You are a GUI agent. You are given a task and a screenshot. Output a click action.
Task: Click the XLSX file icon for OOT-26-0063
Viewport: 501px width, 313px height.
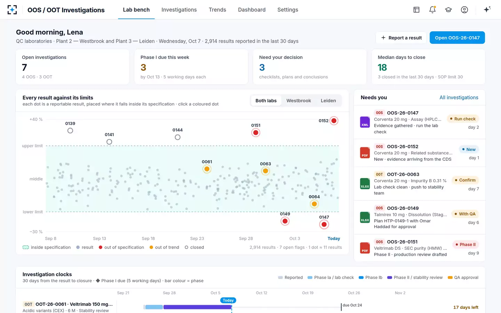click(365, 184)
